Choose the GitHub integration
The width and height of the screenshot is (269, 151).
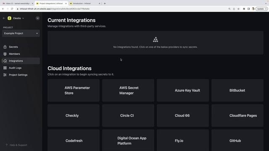tap(237, 140)
